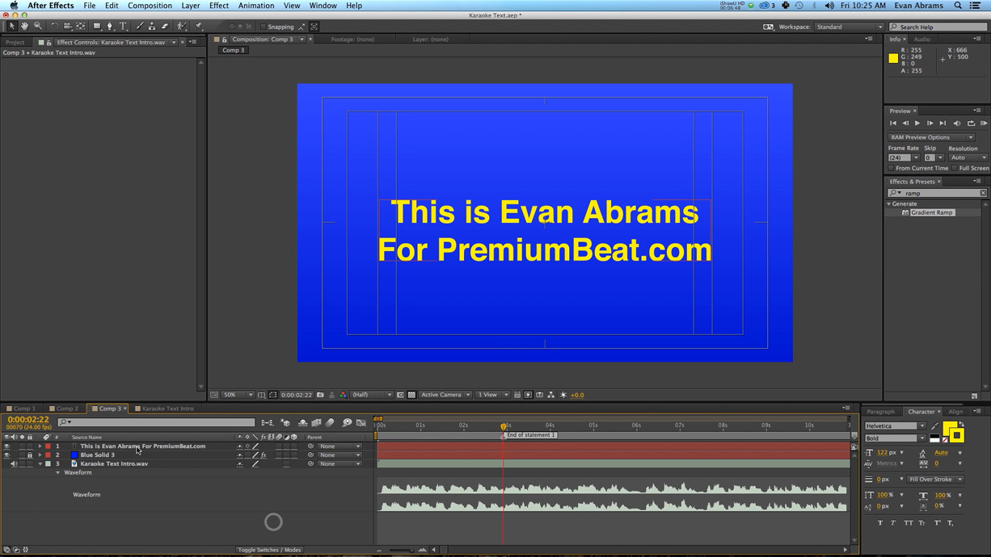
Task: Collapse the Karaoke Text Intro.wav layer
Action: tap(40, 464)
